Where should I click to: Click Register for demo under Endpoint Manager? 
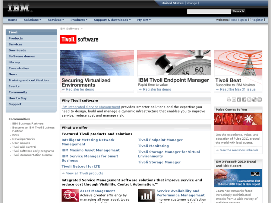pyautogui.click(x=157, y=89)
